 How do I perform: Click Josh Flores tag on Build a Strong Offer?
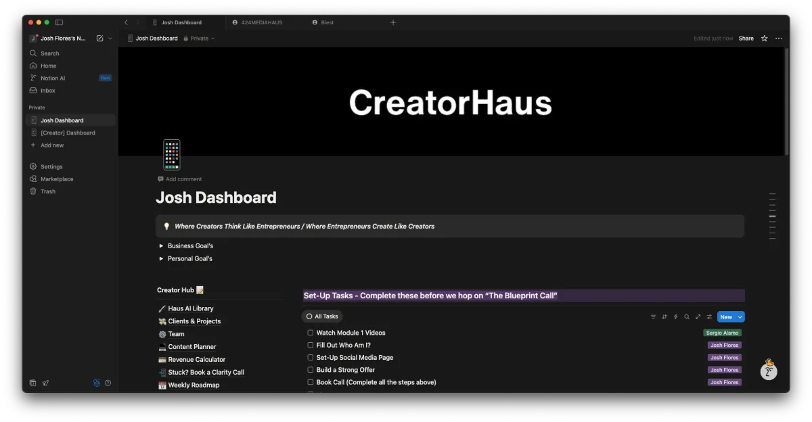pos(725,370)
